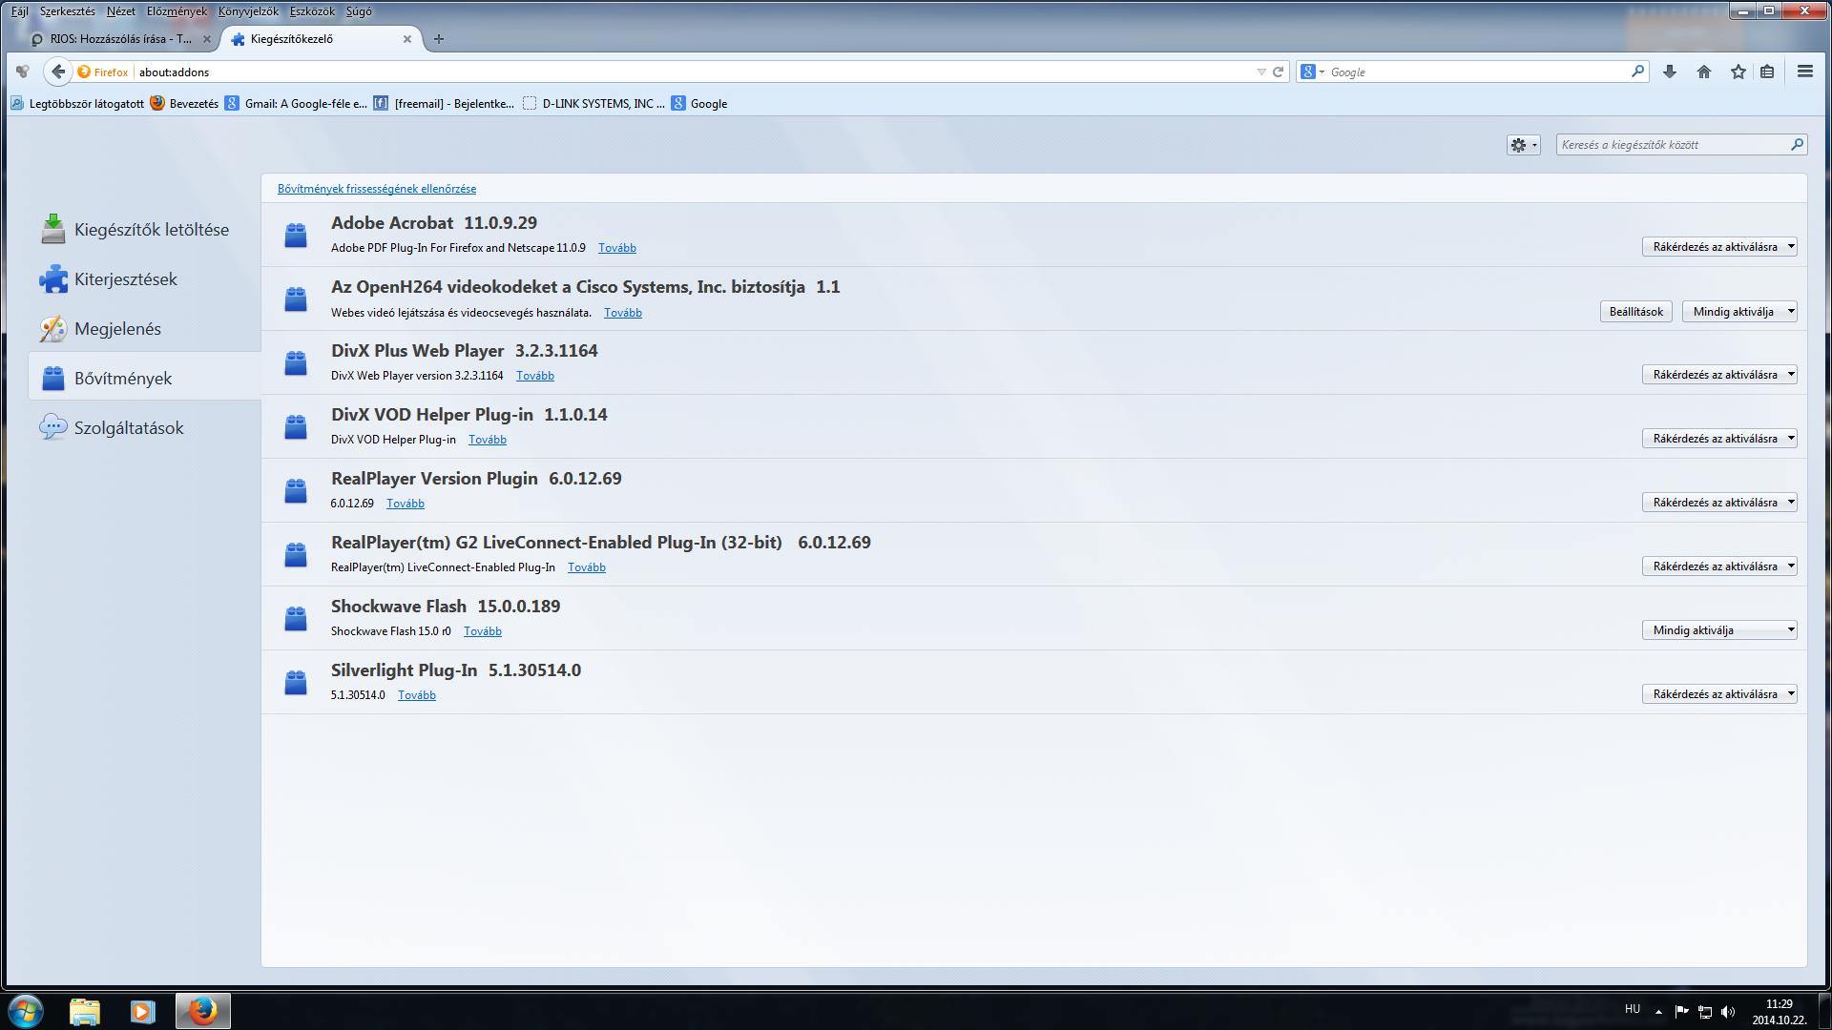This screenshot has width=1832, height=1030.
Task: Open the gear tools menu for add-ons
Action: click(1524, 145)
